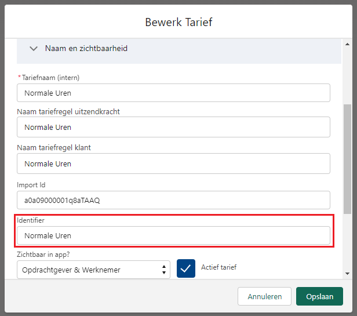Viewport: 357px width, 316px height.
Task: Open the Zichtbaar in app dropdown
Action: 93,270
